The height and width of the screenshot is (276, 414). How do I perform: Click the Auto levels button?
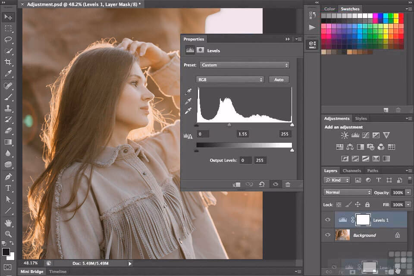point(279,80)
